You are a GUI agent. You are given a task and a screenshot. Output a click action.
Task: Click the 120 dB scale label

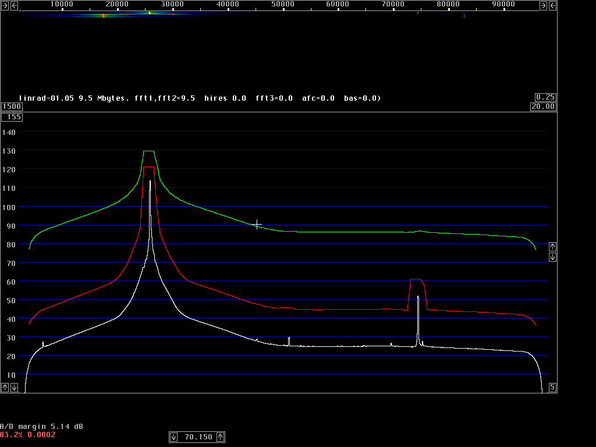(9, 169)
